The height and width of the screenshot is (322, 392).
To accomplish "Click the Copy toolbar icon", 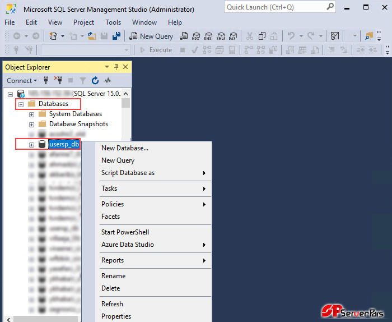I will [262, 36].
